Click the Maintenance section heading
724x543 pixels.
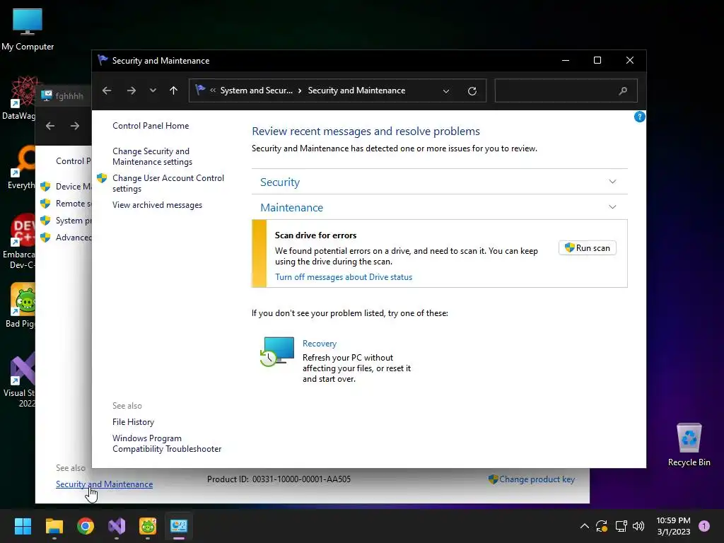tap(291, 207)
